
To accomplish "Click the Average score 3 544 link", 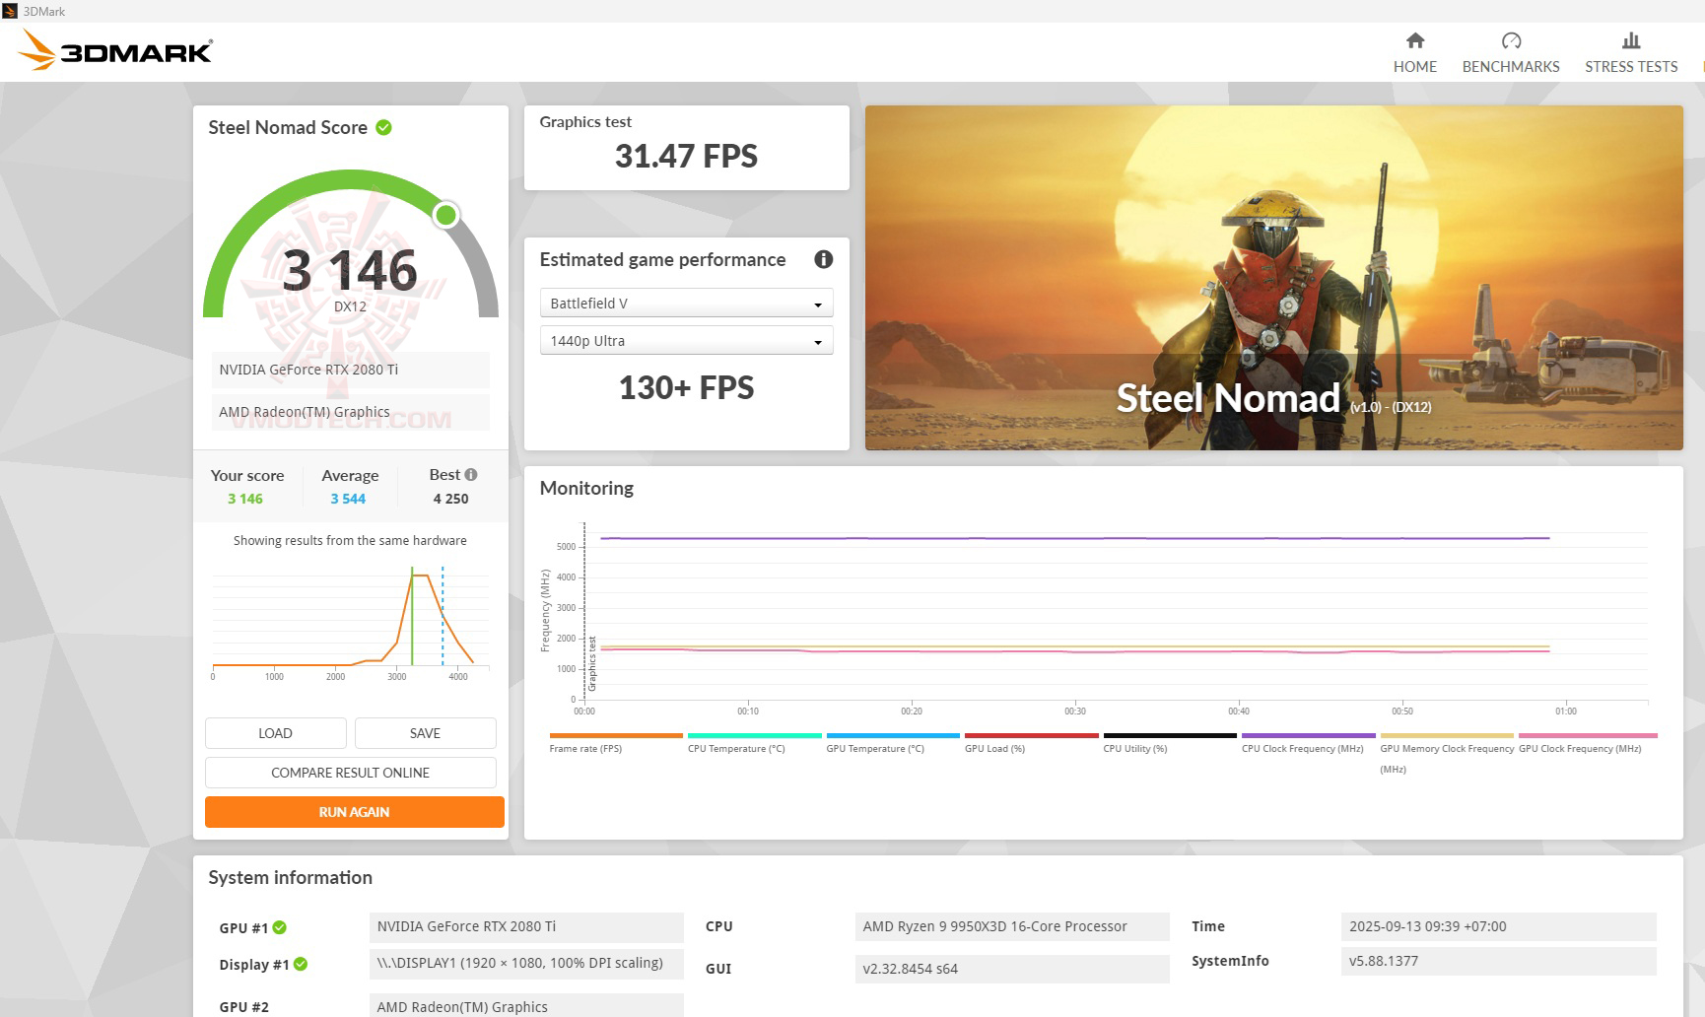I will click(x=349, y=499).
